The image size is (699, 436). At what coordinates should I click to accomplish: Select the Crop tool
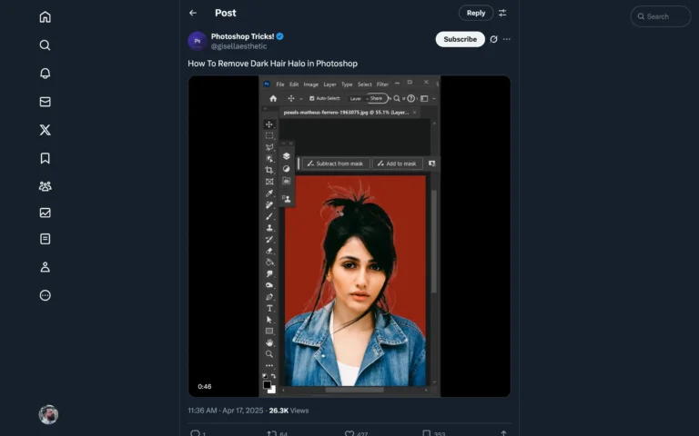[x=268, y=170]
